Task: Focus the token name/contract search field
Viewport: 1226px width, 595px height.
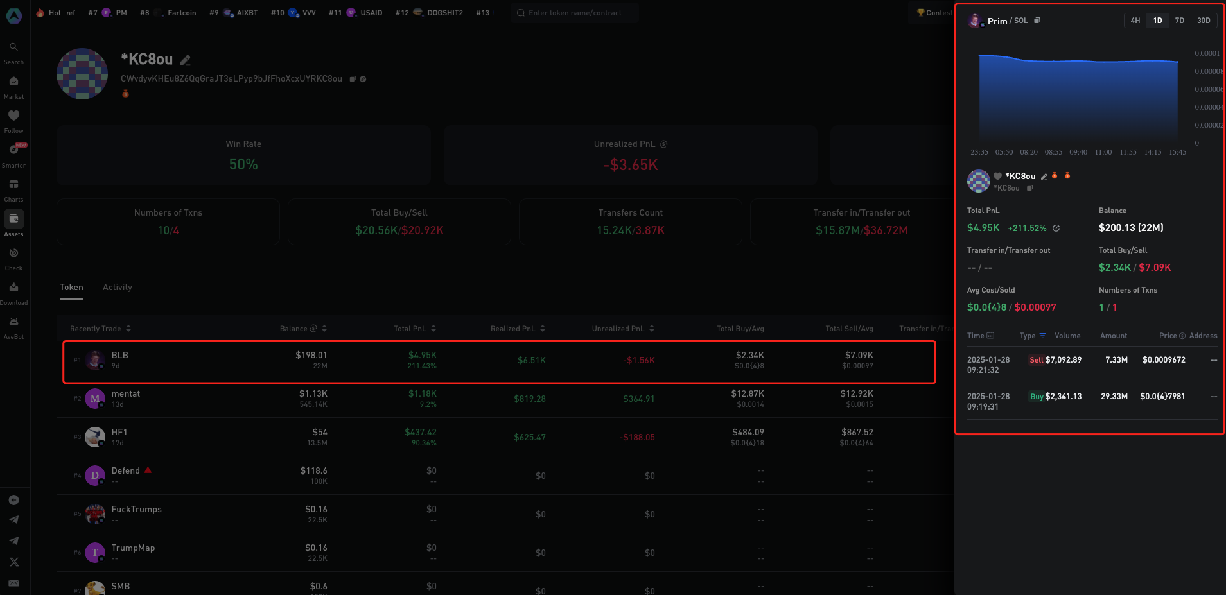Action: pos(575,13)
